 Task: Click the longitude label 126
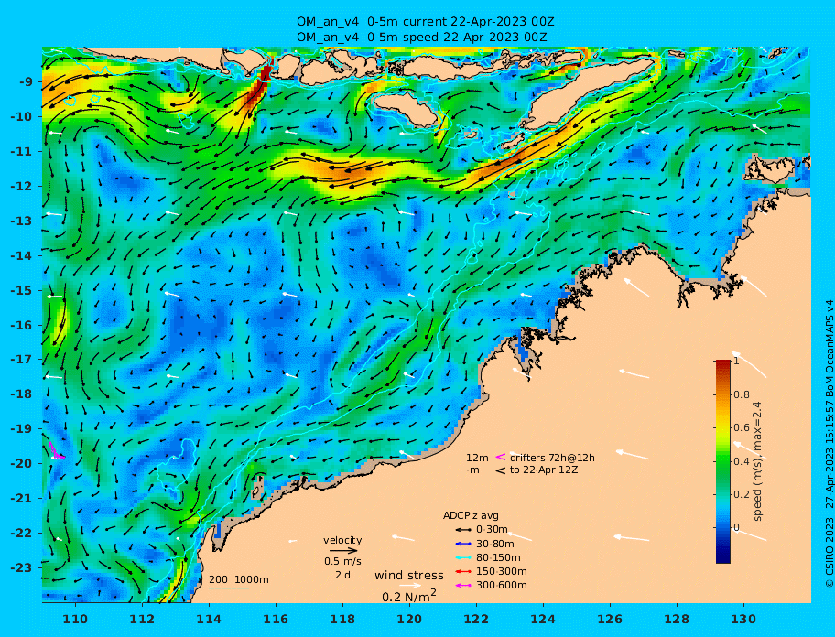click(610, 620)
